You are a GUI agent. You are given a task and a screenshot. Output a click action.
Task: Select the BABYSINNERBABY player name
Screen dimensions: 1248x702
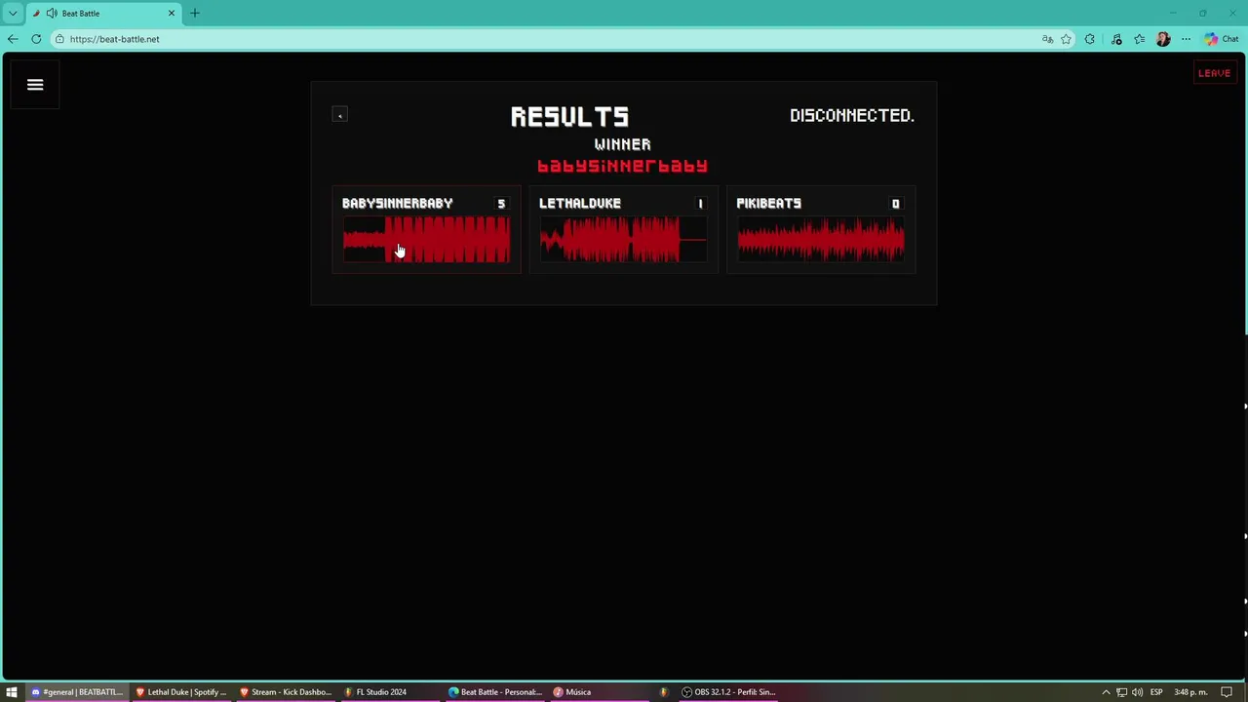pos(397,203)
